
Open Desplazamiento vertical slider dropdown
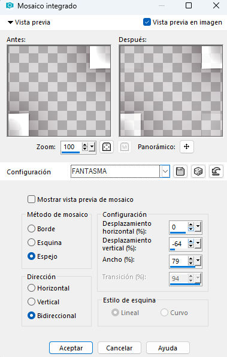tap(198, 244)
